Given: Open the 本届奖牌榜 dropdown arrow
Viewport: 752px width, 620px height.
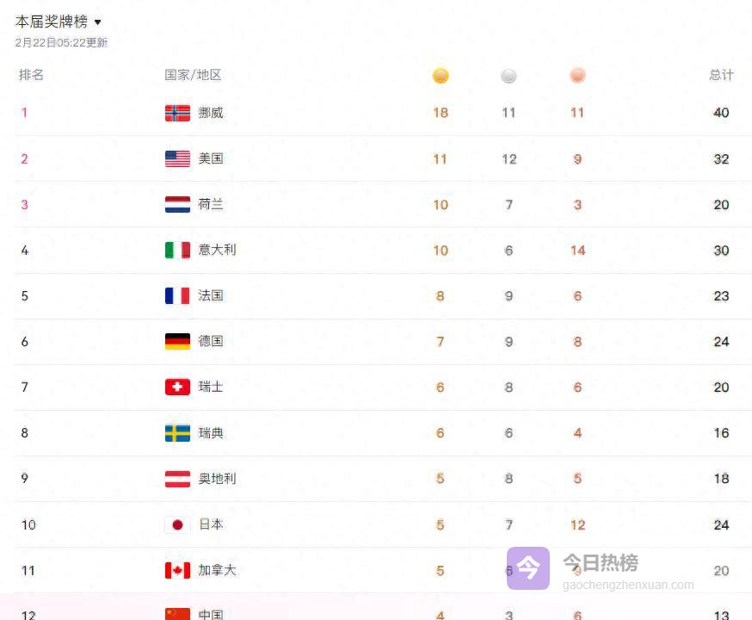Looking at the screenshot, I should point(97,22).
